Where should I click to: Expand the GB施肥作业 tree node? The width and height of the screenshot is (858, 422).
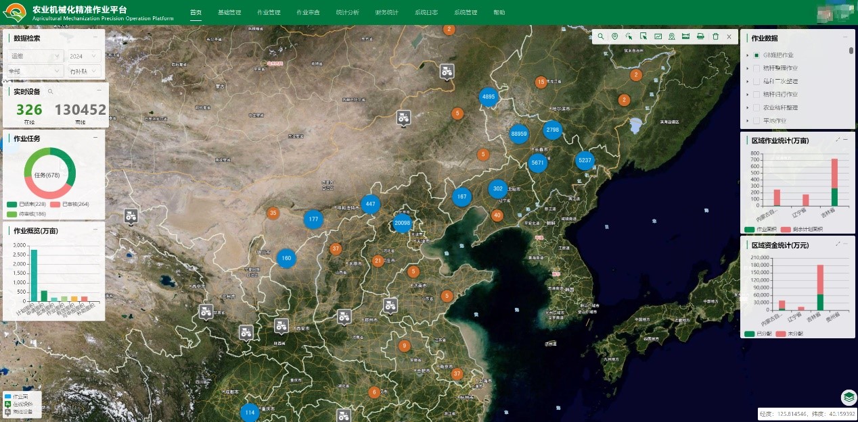tap(747, 55)
